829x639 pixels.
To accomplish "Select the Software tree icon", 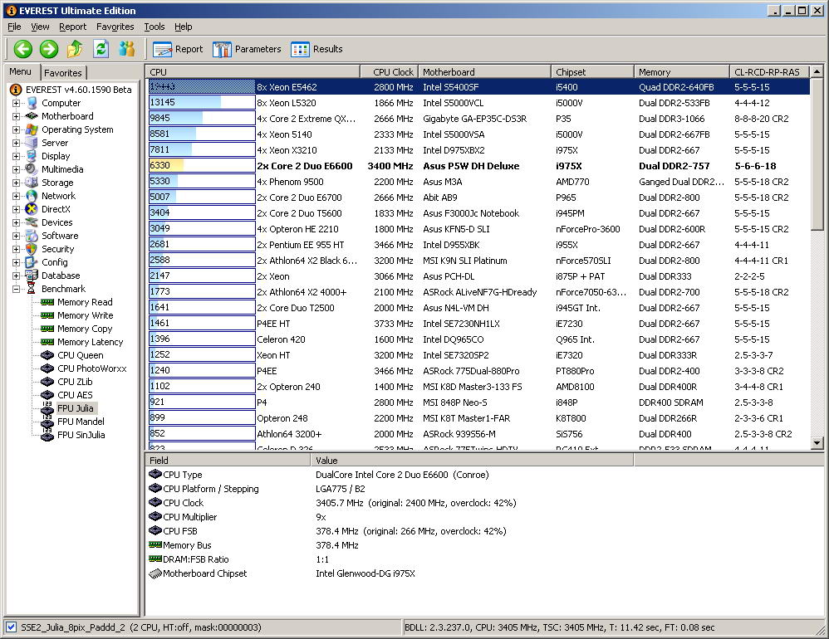I will (32, 236).
